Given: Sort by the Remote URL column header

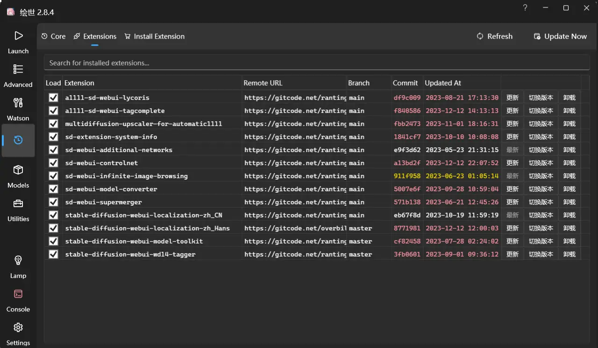Looking at the screenshot, I should pos(294,83).
